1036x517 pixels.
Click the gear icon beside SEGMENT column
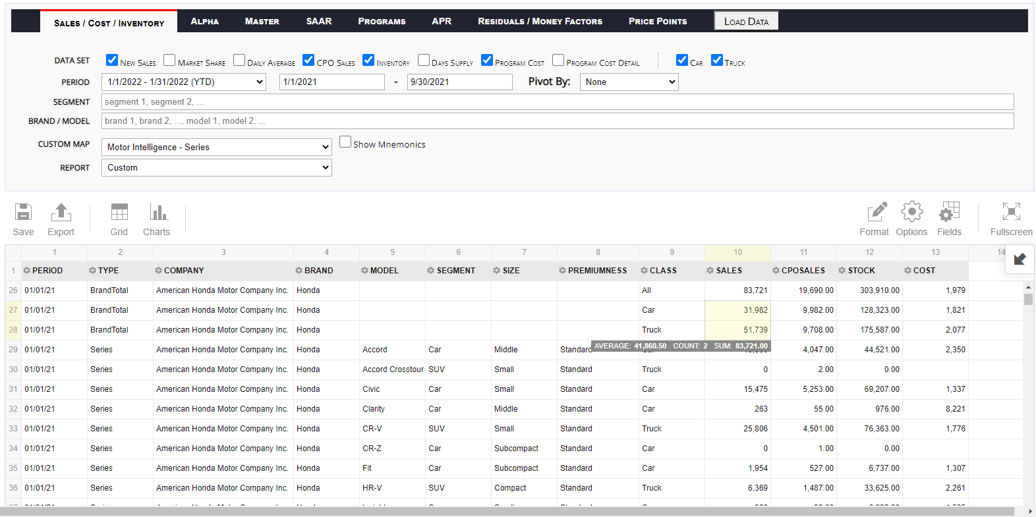pos(431,271)
